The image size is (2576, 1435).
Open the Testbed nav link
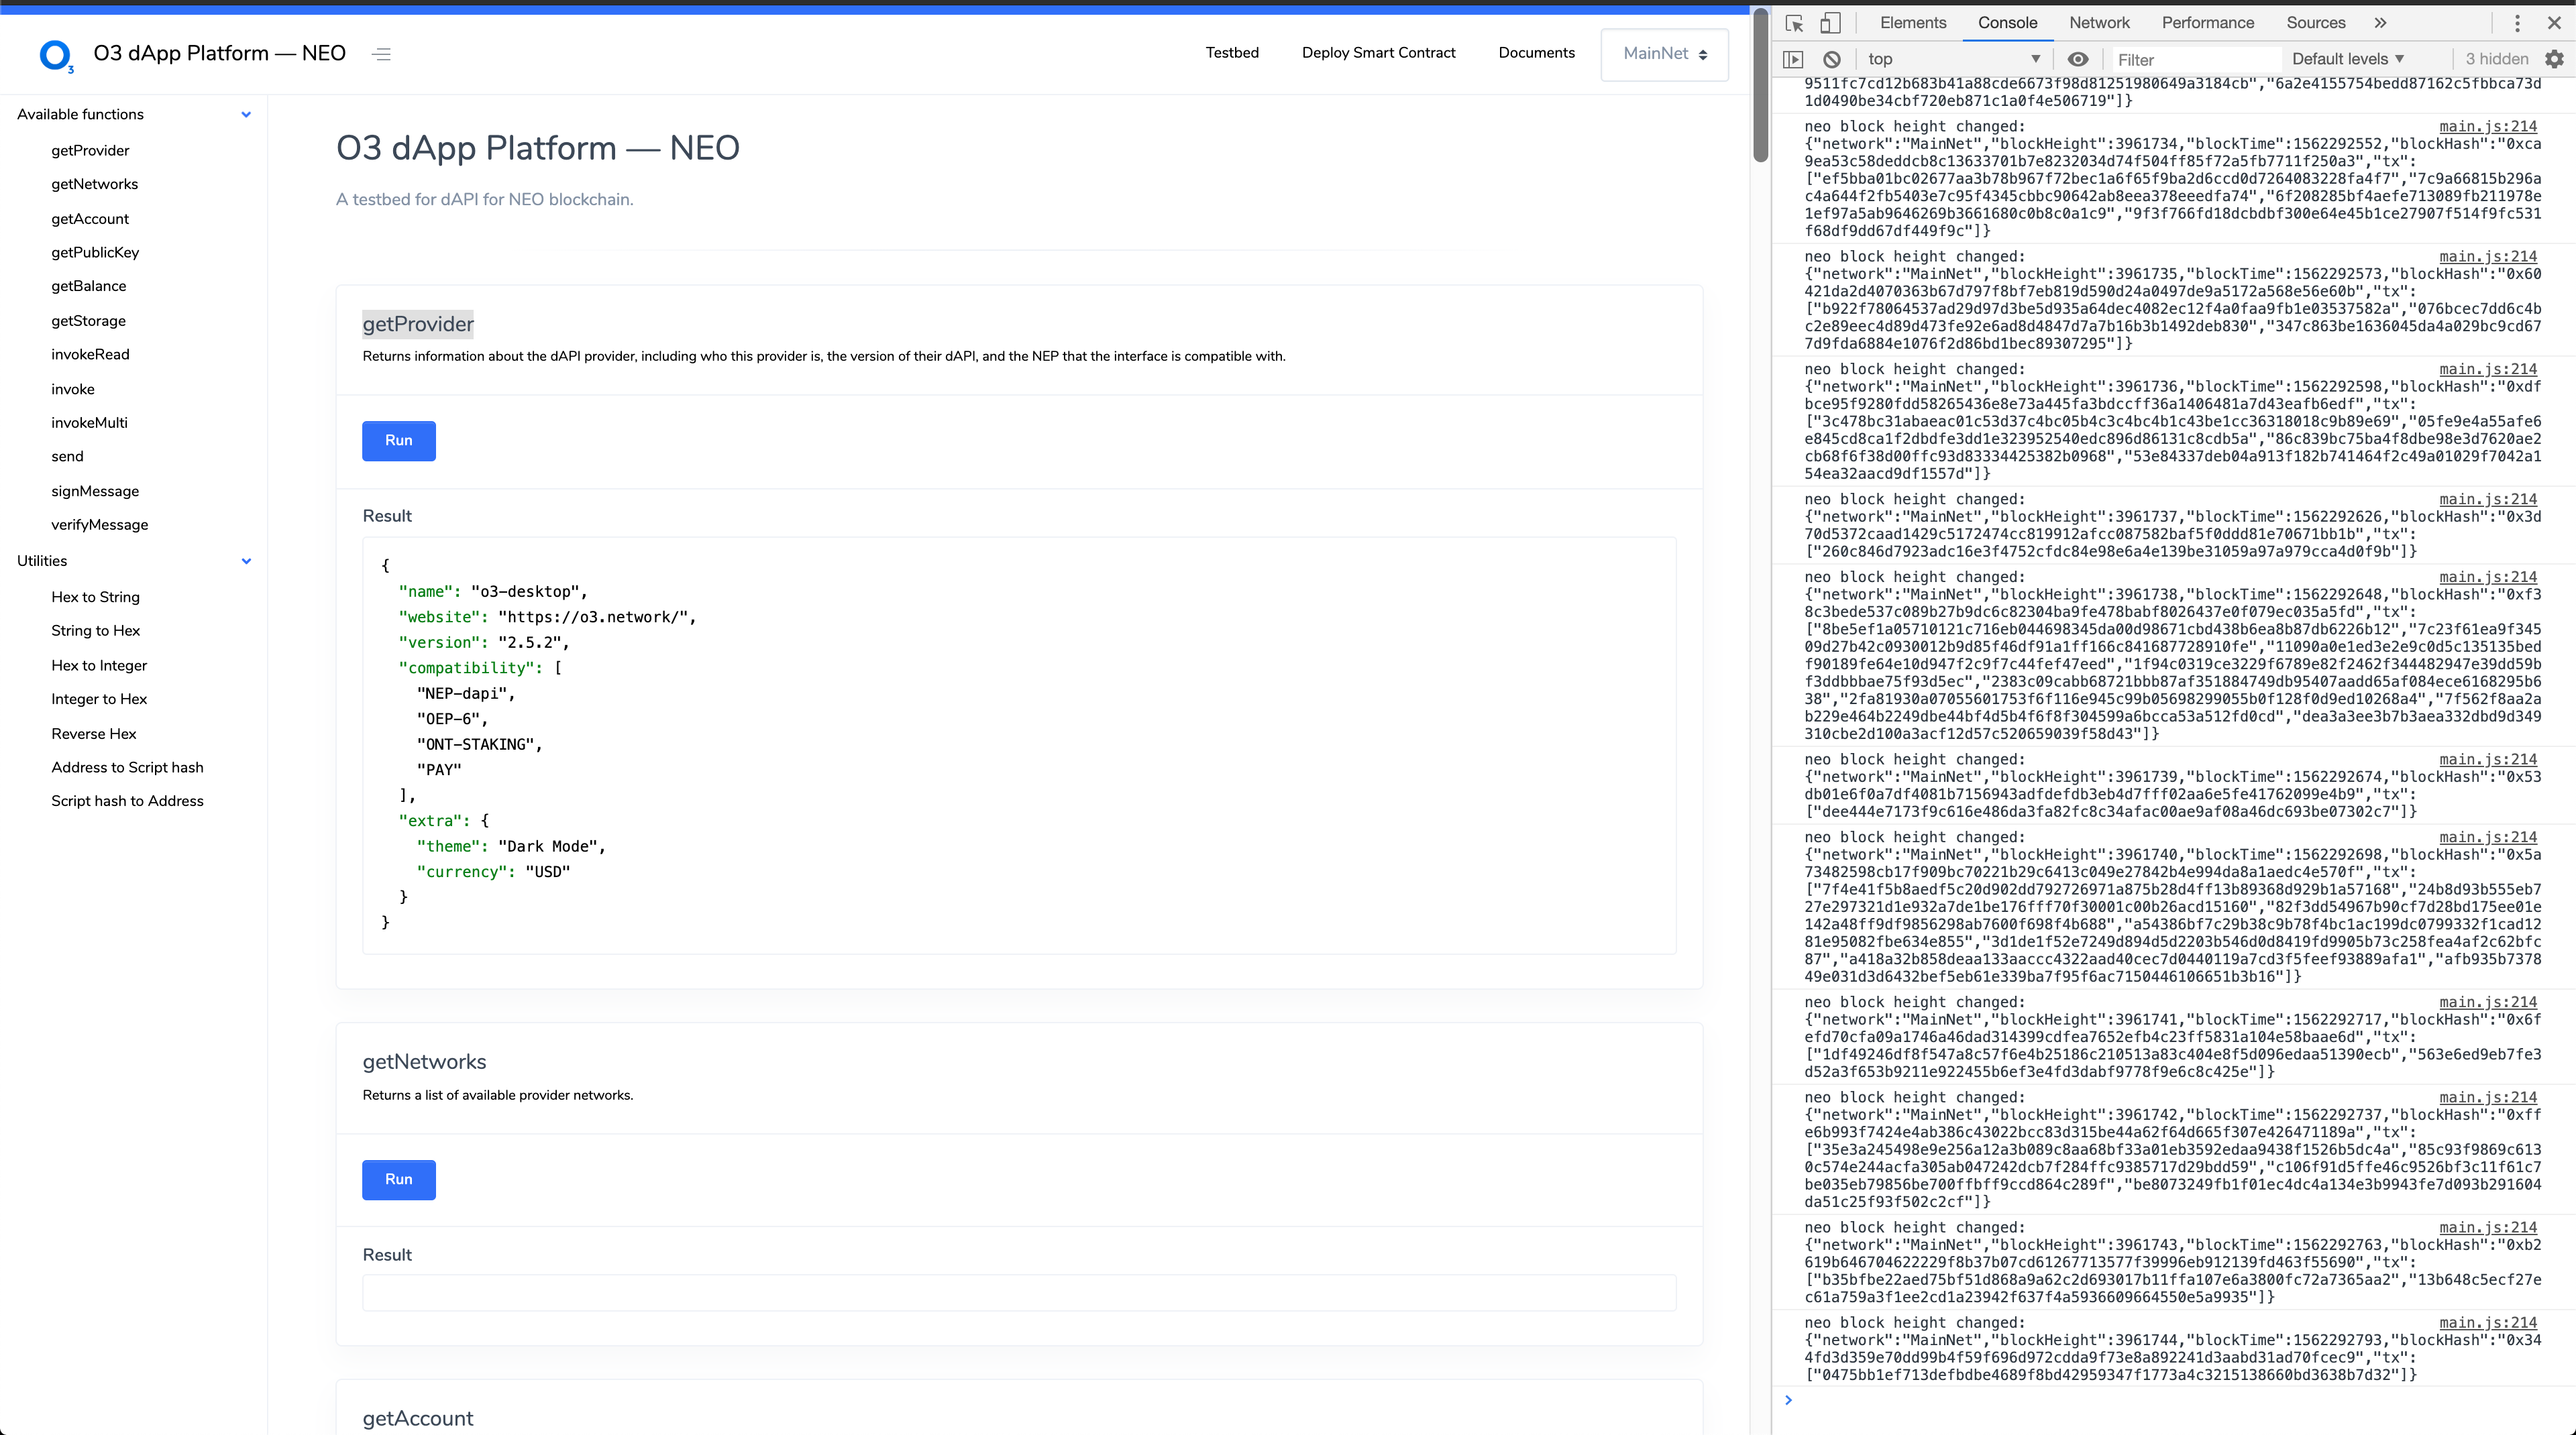(x=1232, y=53)
